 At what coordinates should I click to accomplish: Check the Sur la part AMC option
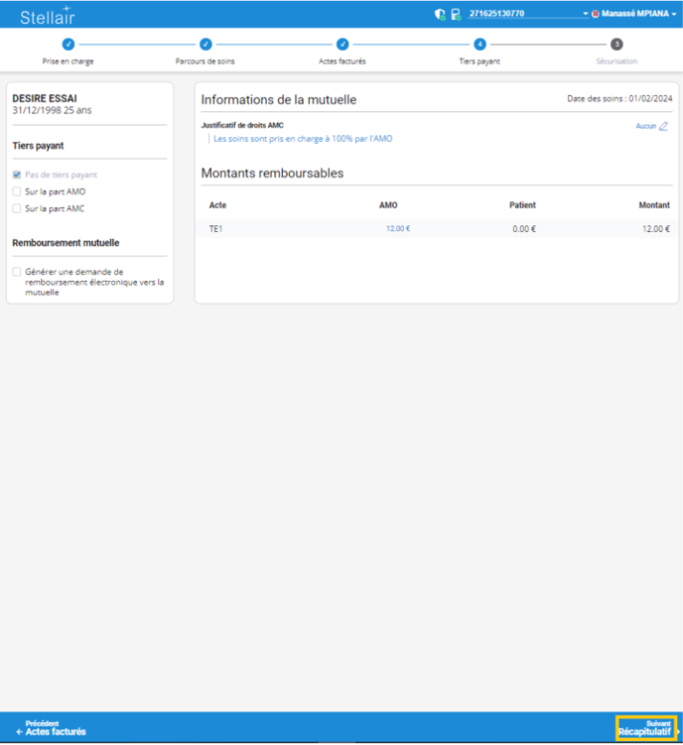[17, 208]
